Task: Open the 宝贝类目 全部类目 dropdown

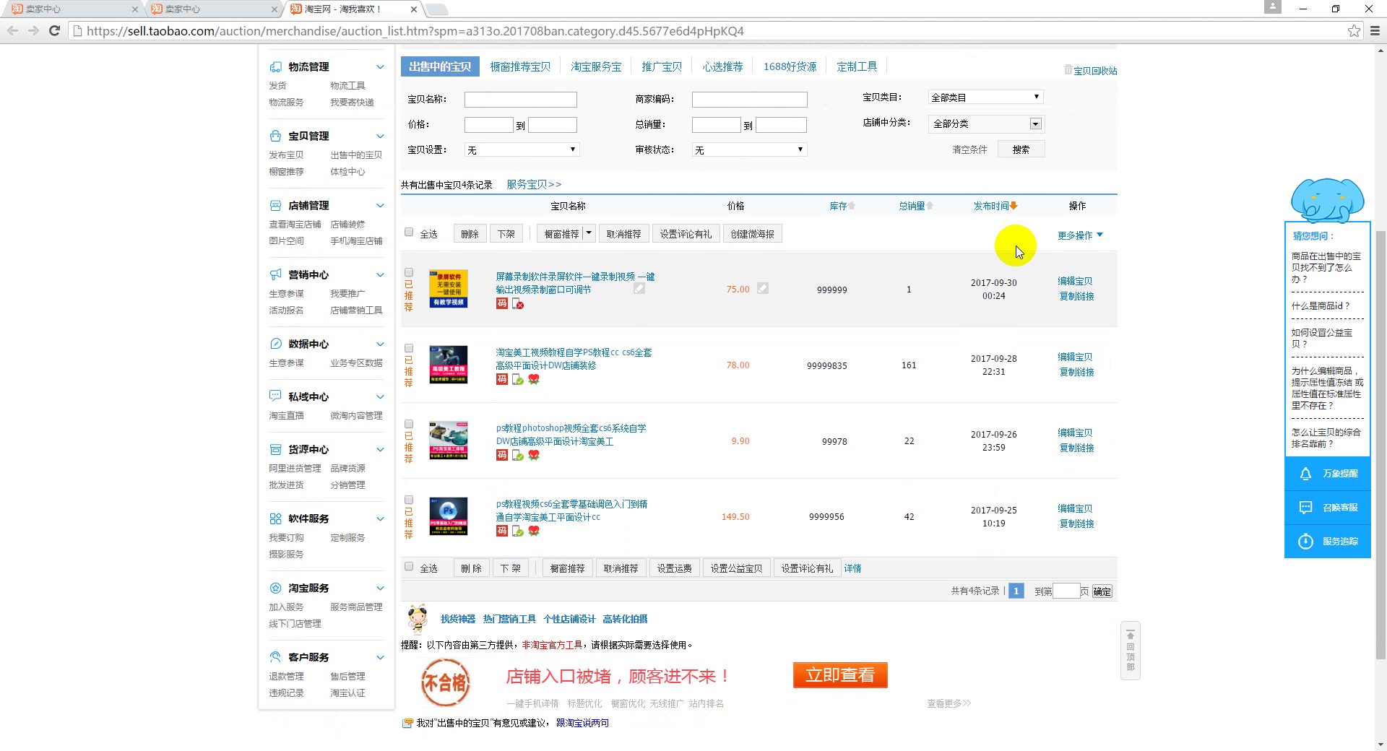Action: coord(985,97)
